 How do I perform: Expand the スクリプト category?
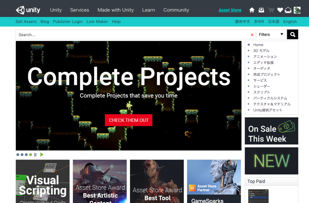(x=249, y=92)
